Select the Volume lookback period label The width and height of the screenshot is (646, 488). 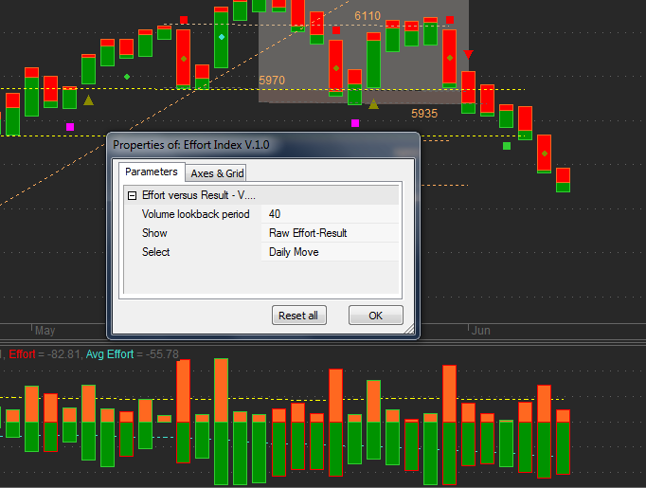point(196,214)
